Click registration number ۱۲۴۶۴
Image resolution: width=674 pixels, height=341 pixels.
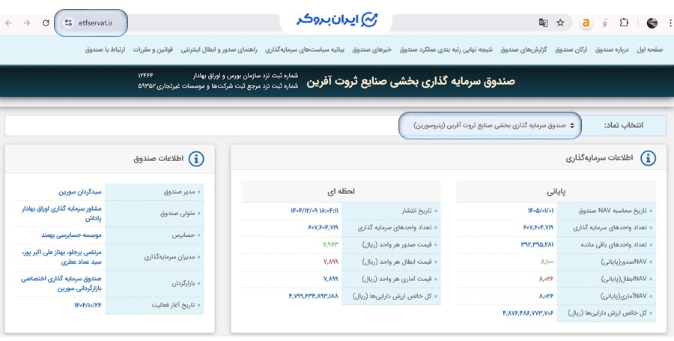coord(146,76)
